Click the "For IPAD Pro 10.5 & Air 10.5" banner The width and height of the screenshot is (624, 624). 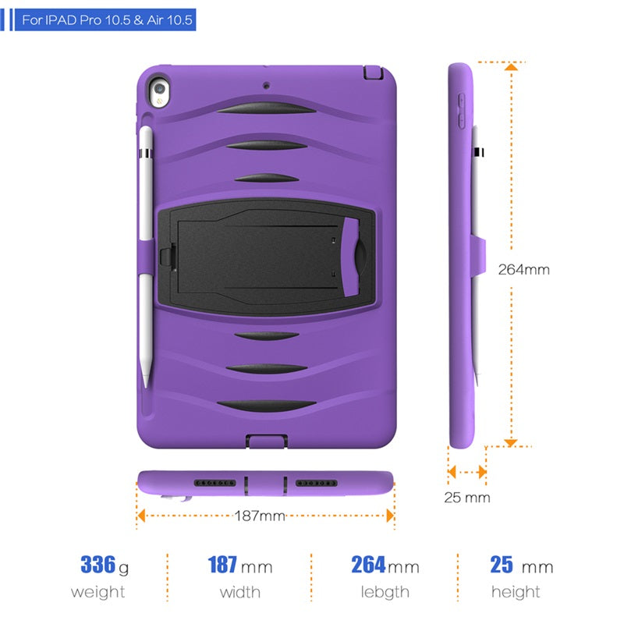click(x=105, y=20)
